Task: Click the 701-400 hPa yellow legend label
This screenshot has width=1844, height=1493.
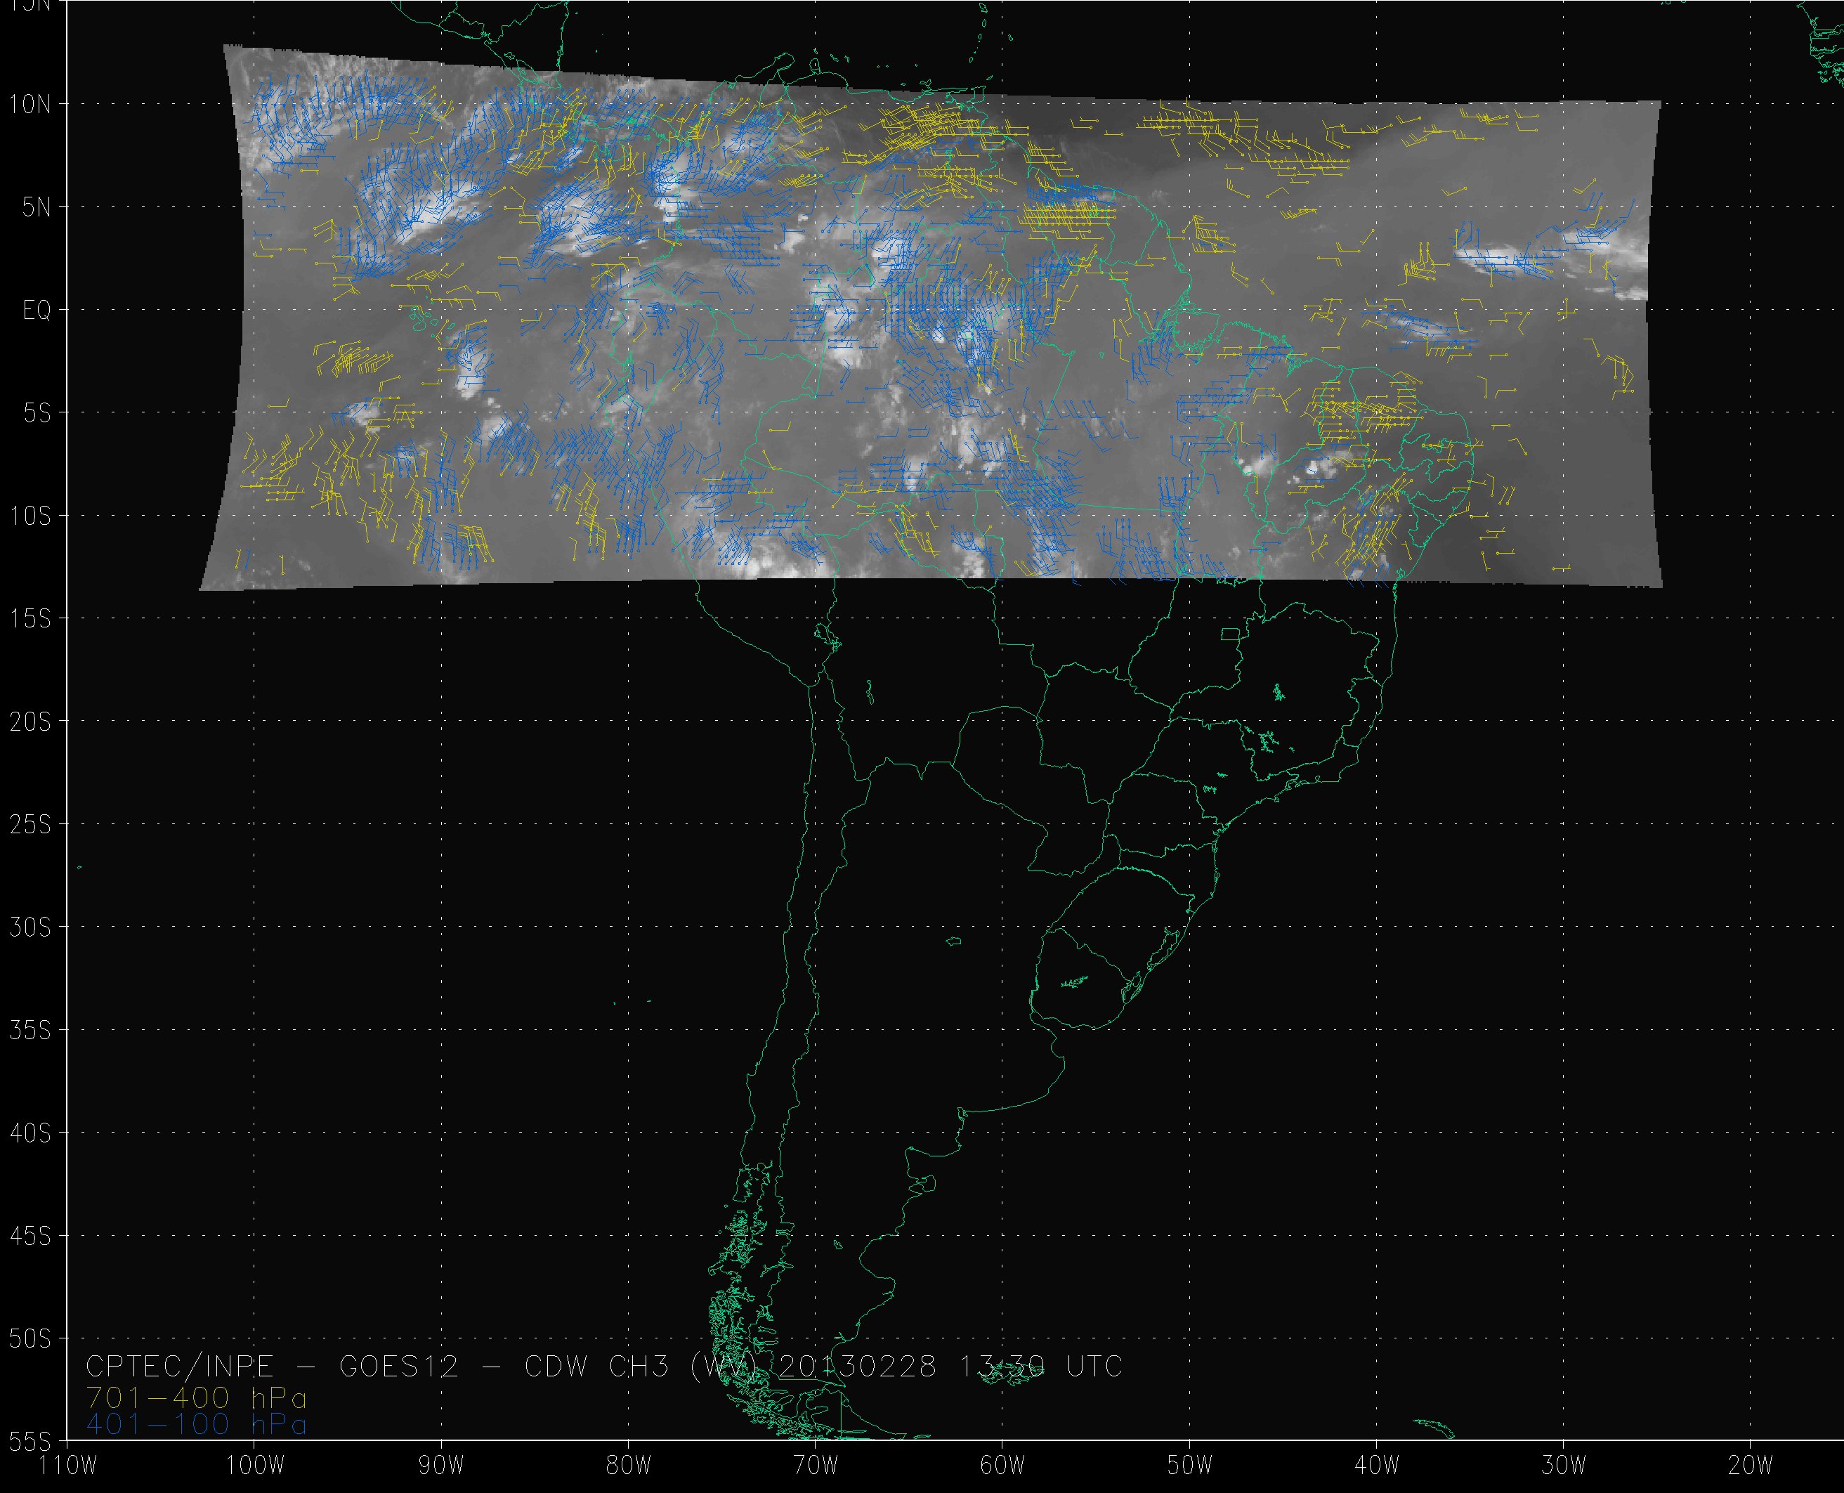Action: click(196, 1397)
